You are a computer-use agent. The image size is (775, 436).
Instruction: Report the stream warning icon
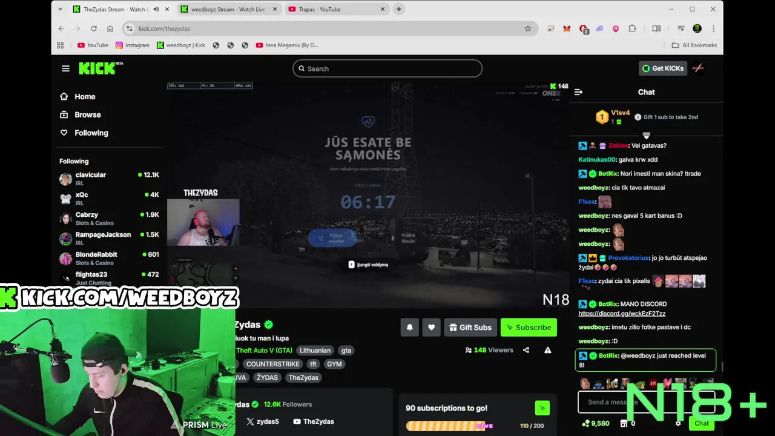coord(547,350)
